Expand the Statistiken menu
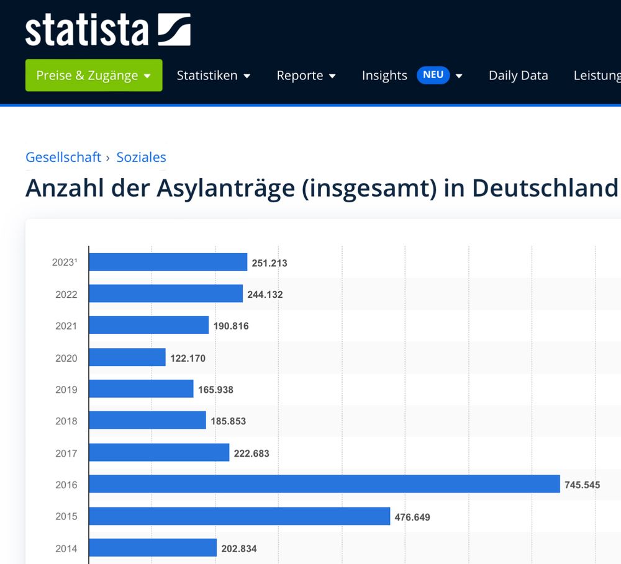The width and height of the screenshot is (621, 564). 214,75
